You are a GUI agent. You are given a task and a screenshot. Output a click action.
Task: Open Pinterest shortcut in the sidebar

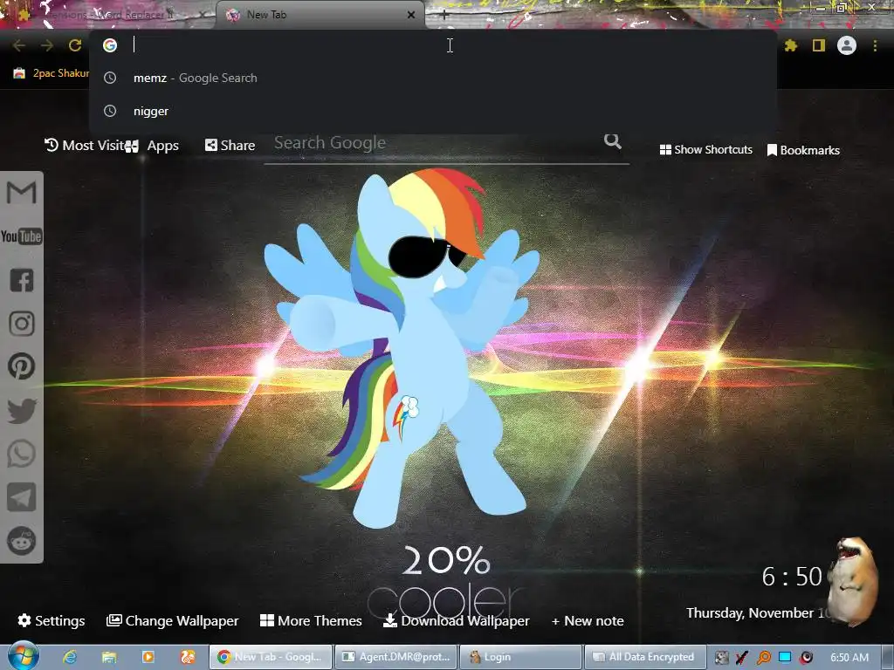[22, 366]
